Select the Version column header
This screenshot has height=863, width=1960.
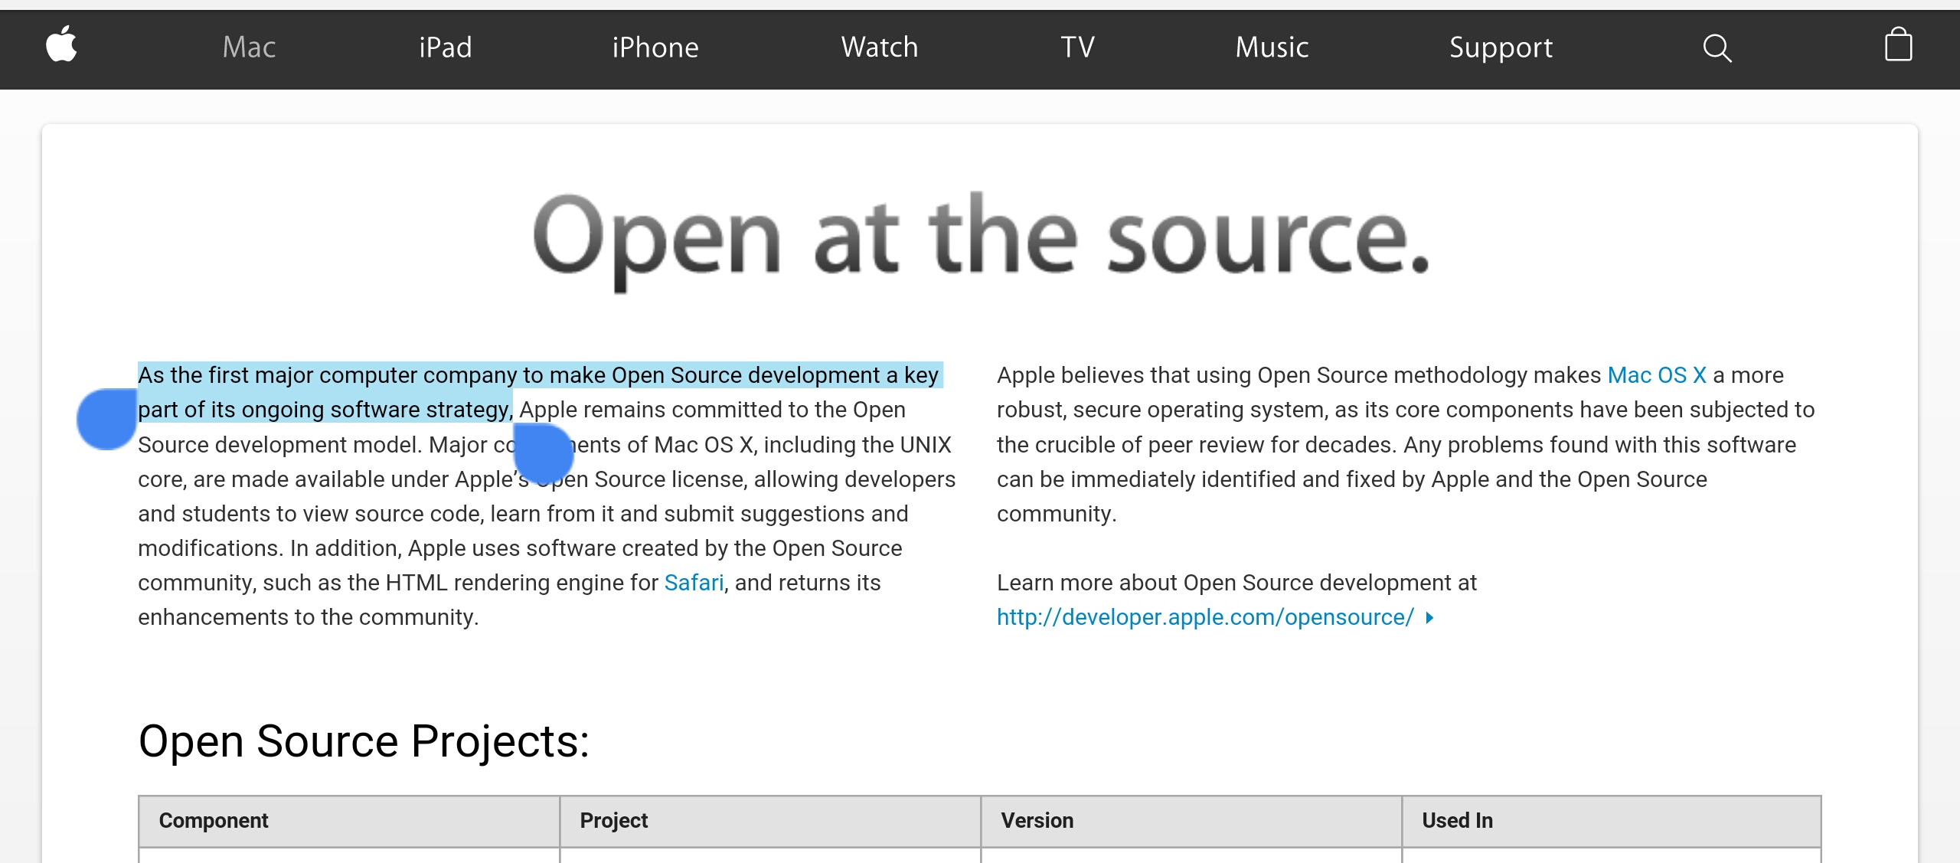pos(1191,821)
